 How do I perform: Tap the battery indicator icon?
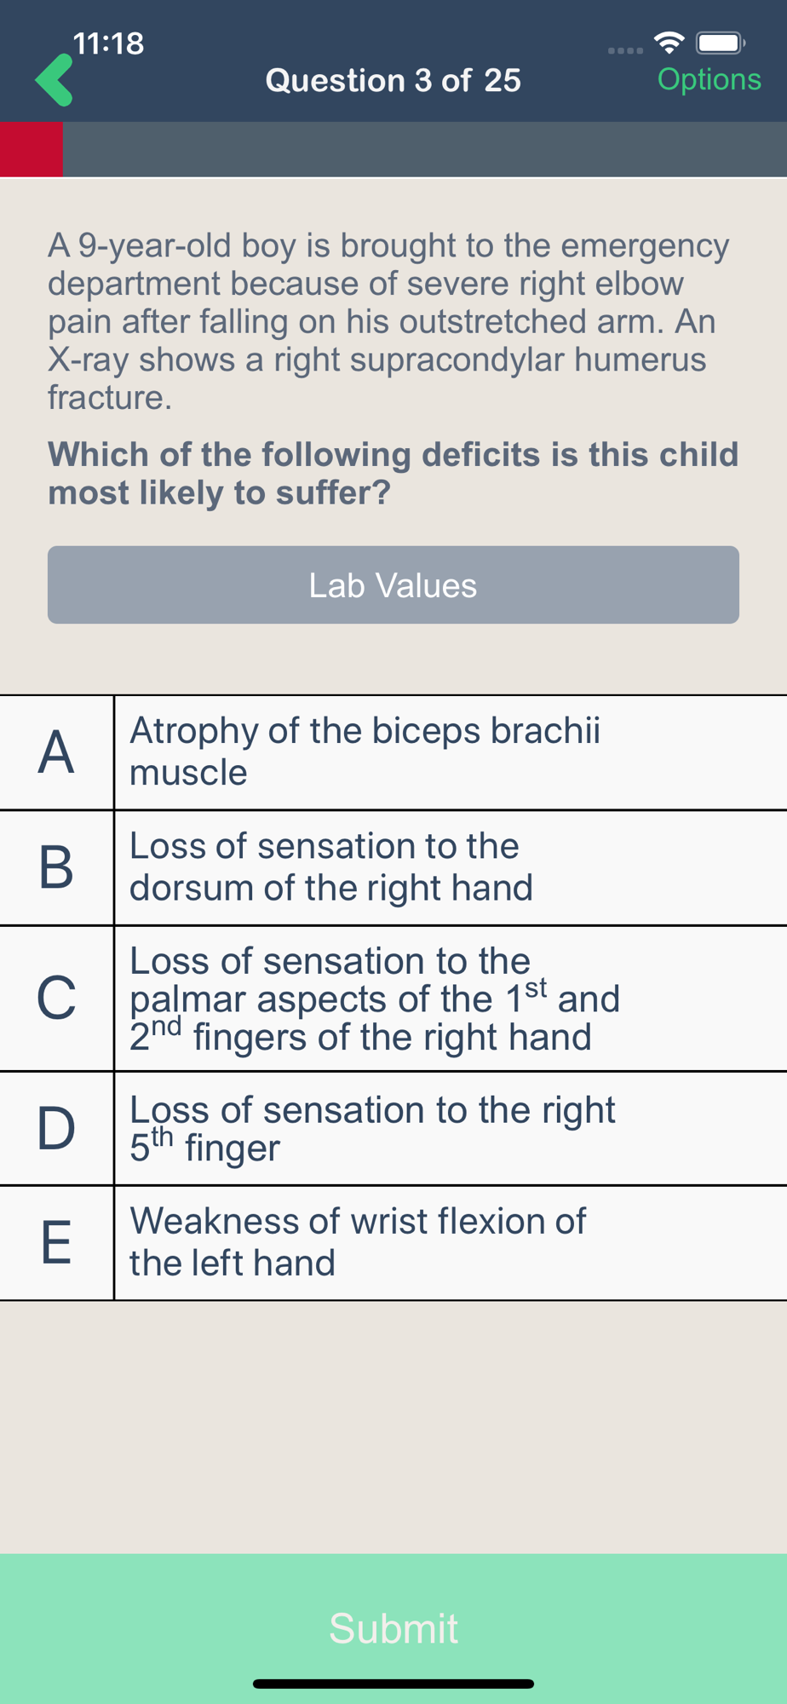[721, 43]
